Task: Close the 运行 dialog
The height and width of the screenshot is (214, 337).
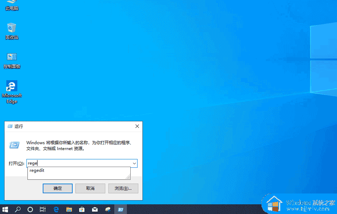Action: click(137, 126)
